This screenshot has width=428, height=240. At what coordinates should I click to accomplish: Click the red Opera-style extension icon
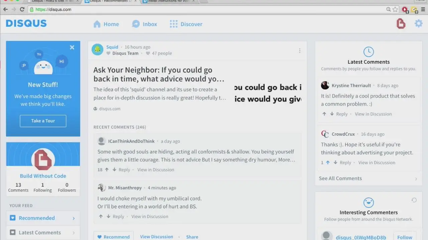tap(405, 10)
